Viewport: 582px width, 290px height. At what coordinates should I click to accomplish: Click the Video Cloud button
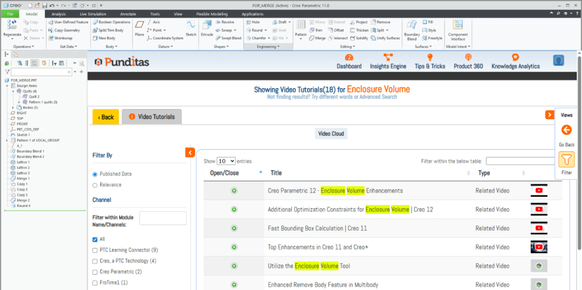[x=331, y=134]
